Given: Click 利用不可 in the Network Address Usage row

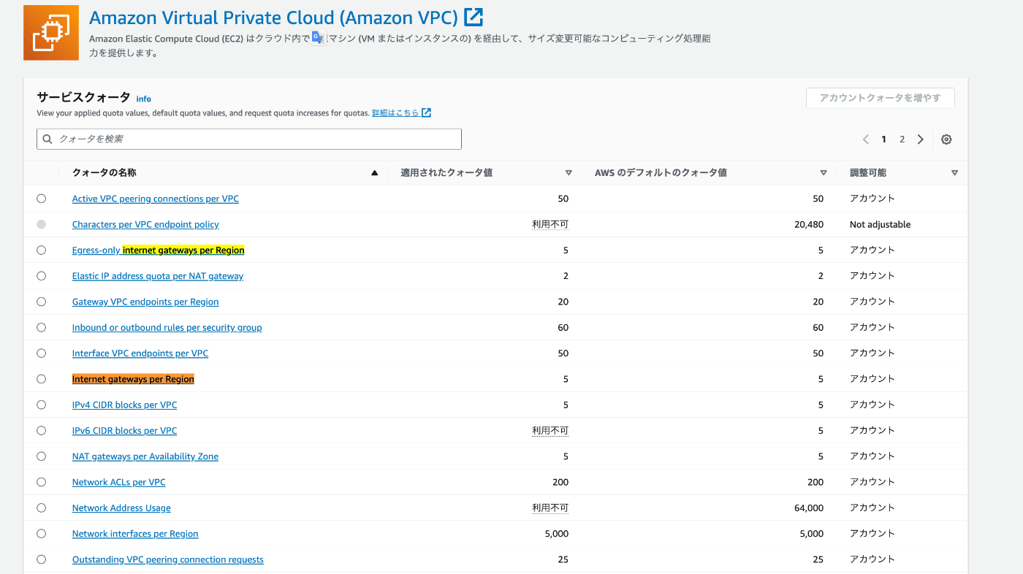Looking at the screenshot, I should point(550,508).
